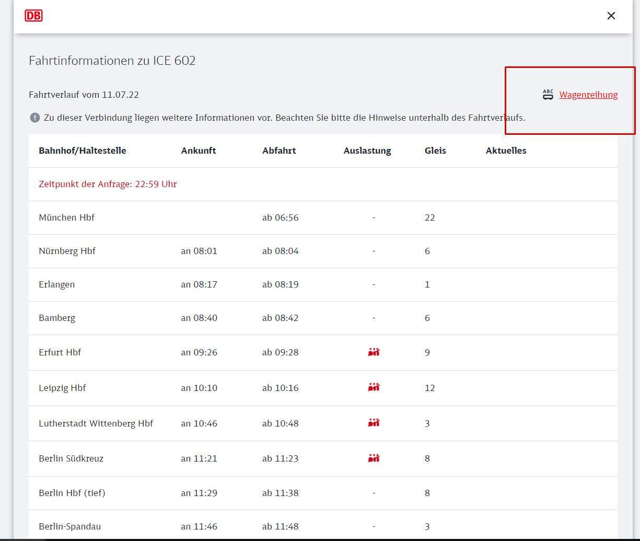Click the Bahnhof/Haltestelle column header
Viewport: 640px width, 541px height.
point(82,151)
